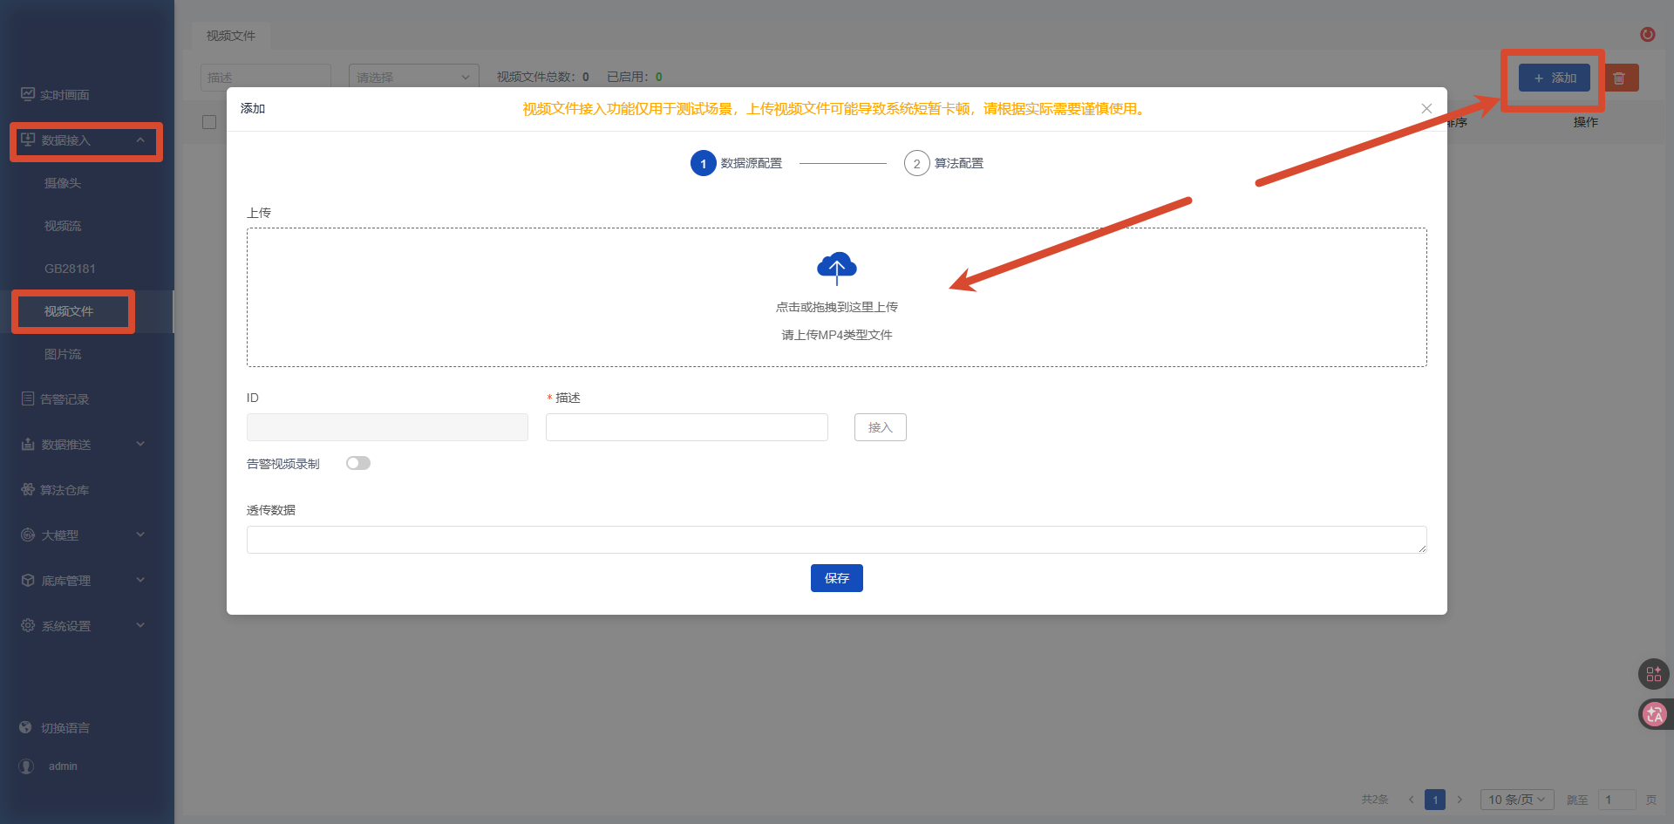The image size is (1674, 824).
Task: Check the select-all table header checkbox
Action: (209, 122)
